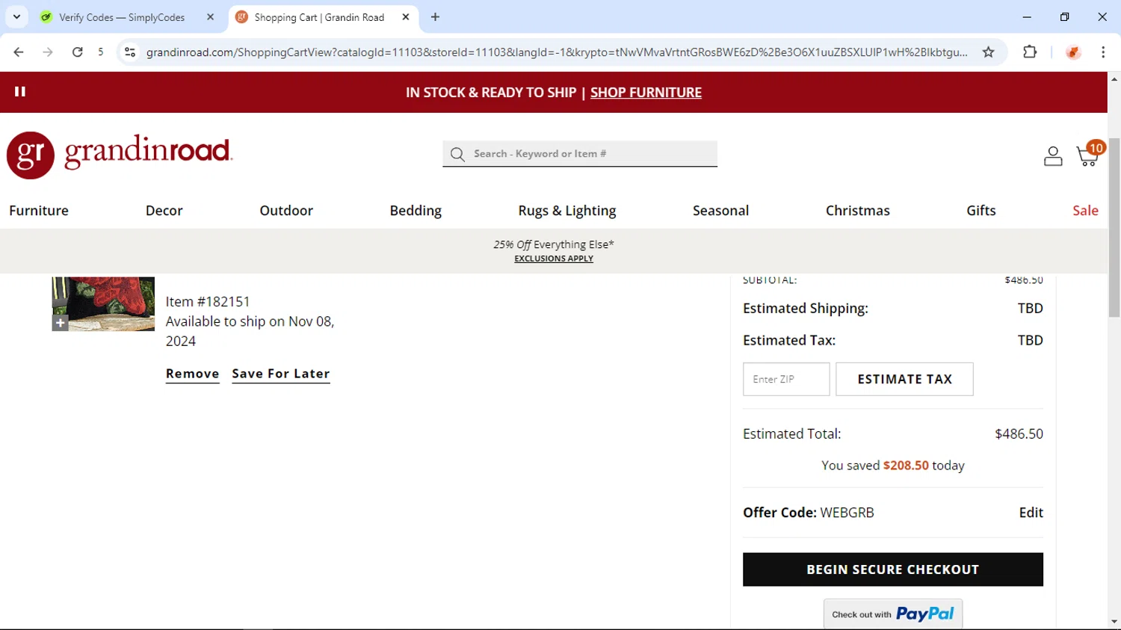Viewport: 1121px width, 630px height.
Task: Open Chrome three-dot menu
Action: (1103, 52)
